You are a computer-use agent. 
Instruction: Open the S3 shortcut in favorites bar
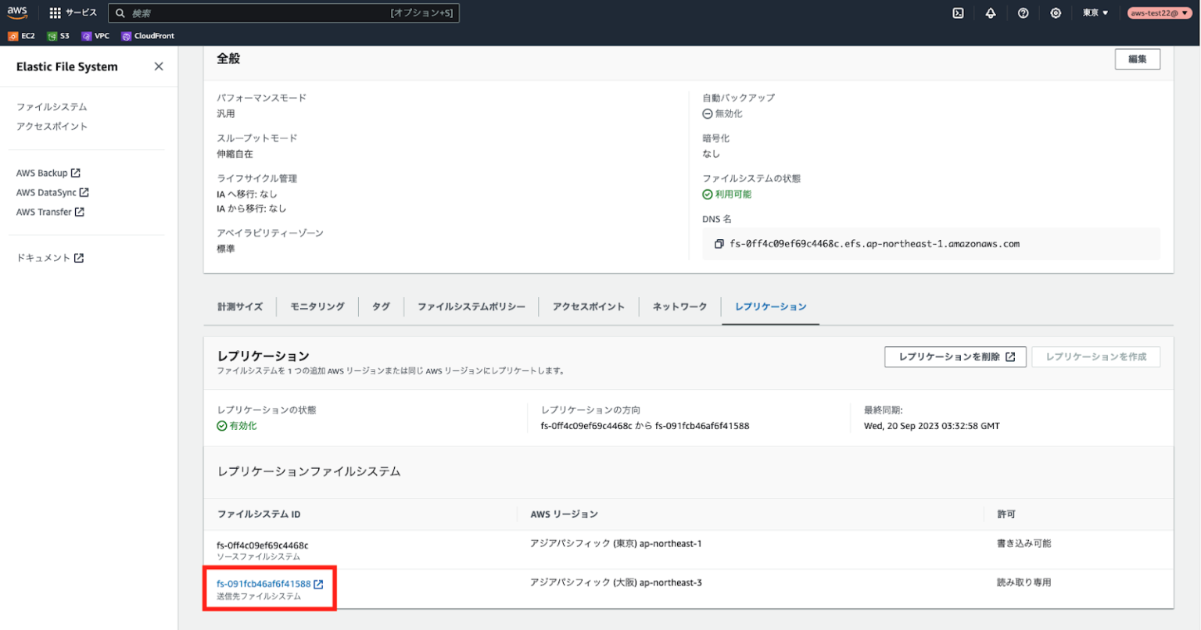tap(59, 36)
